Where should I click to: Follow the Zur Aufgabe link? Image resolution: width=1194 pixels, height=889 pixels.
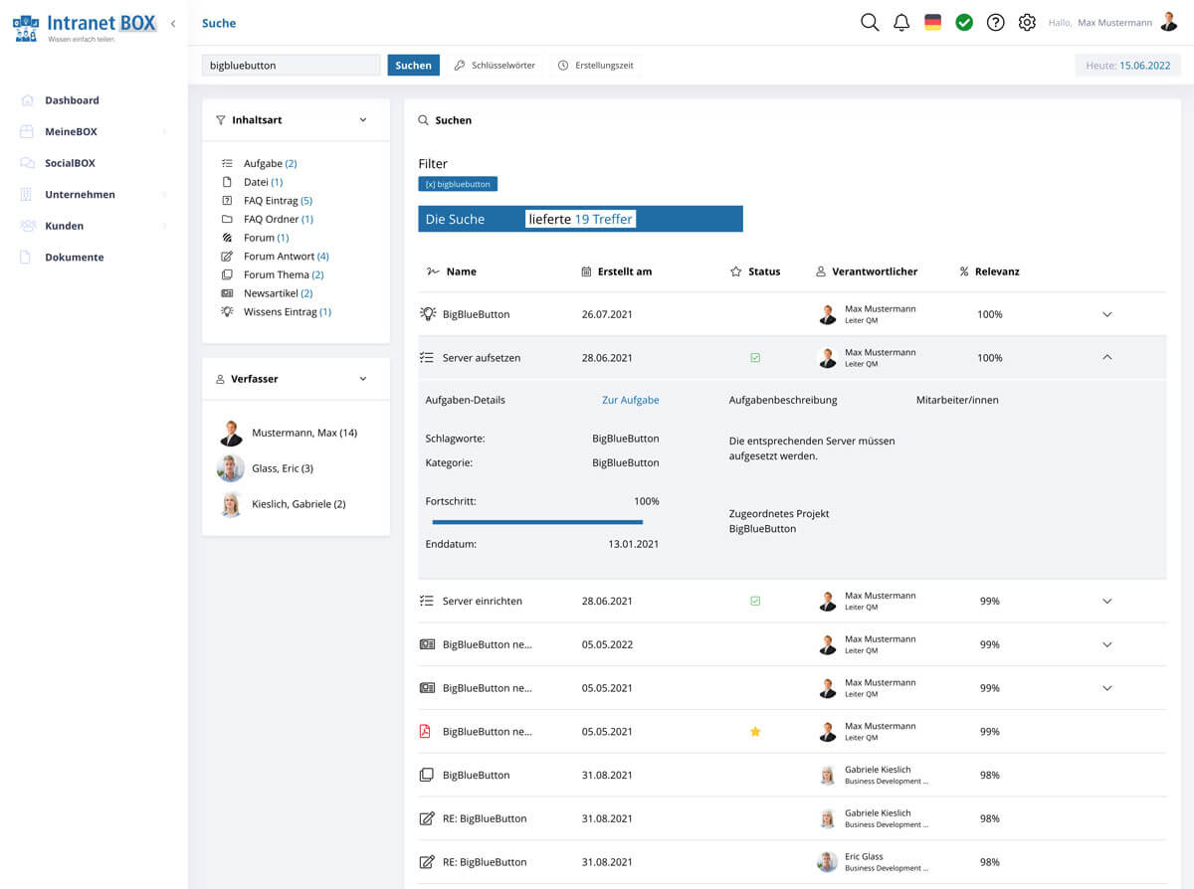[631, 400]
